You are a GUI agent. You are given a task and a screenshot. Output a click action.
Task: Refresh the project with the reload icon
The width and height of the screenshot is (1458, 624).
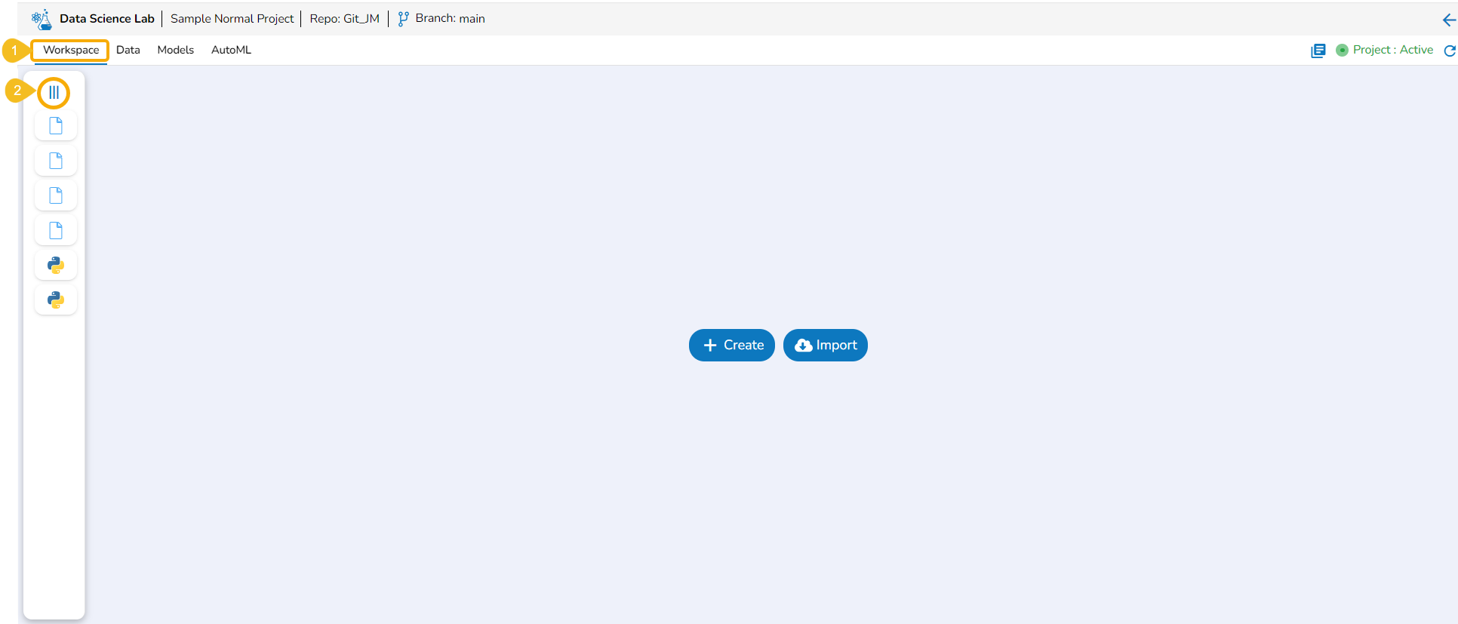pyautogui.click(x=1450, y=51)
